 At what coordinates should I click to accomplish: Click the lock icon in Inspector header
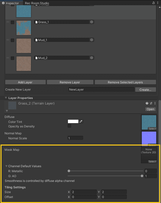(x=153, y=3)
